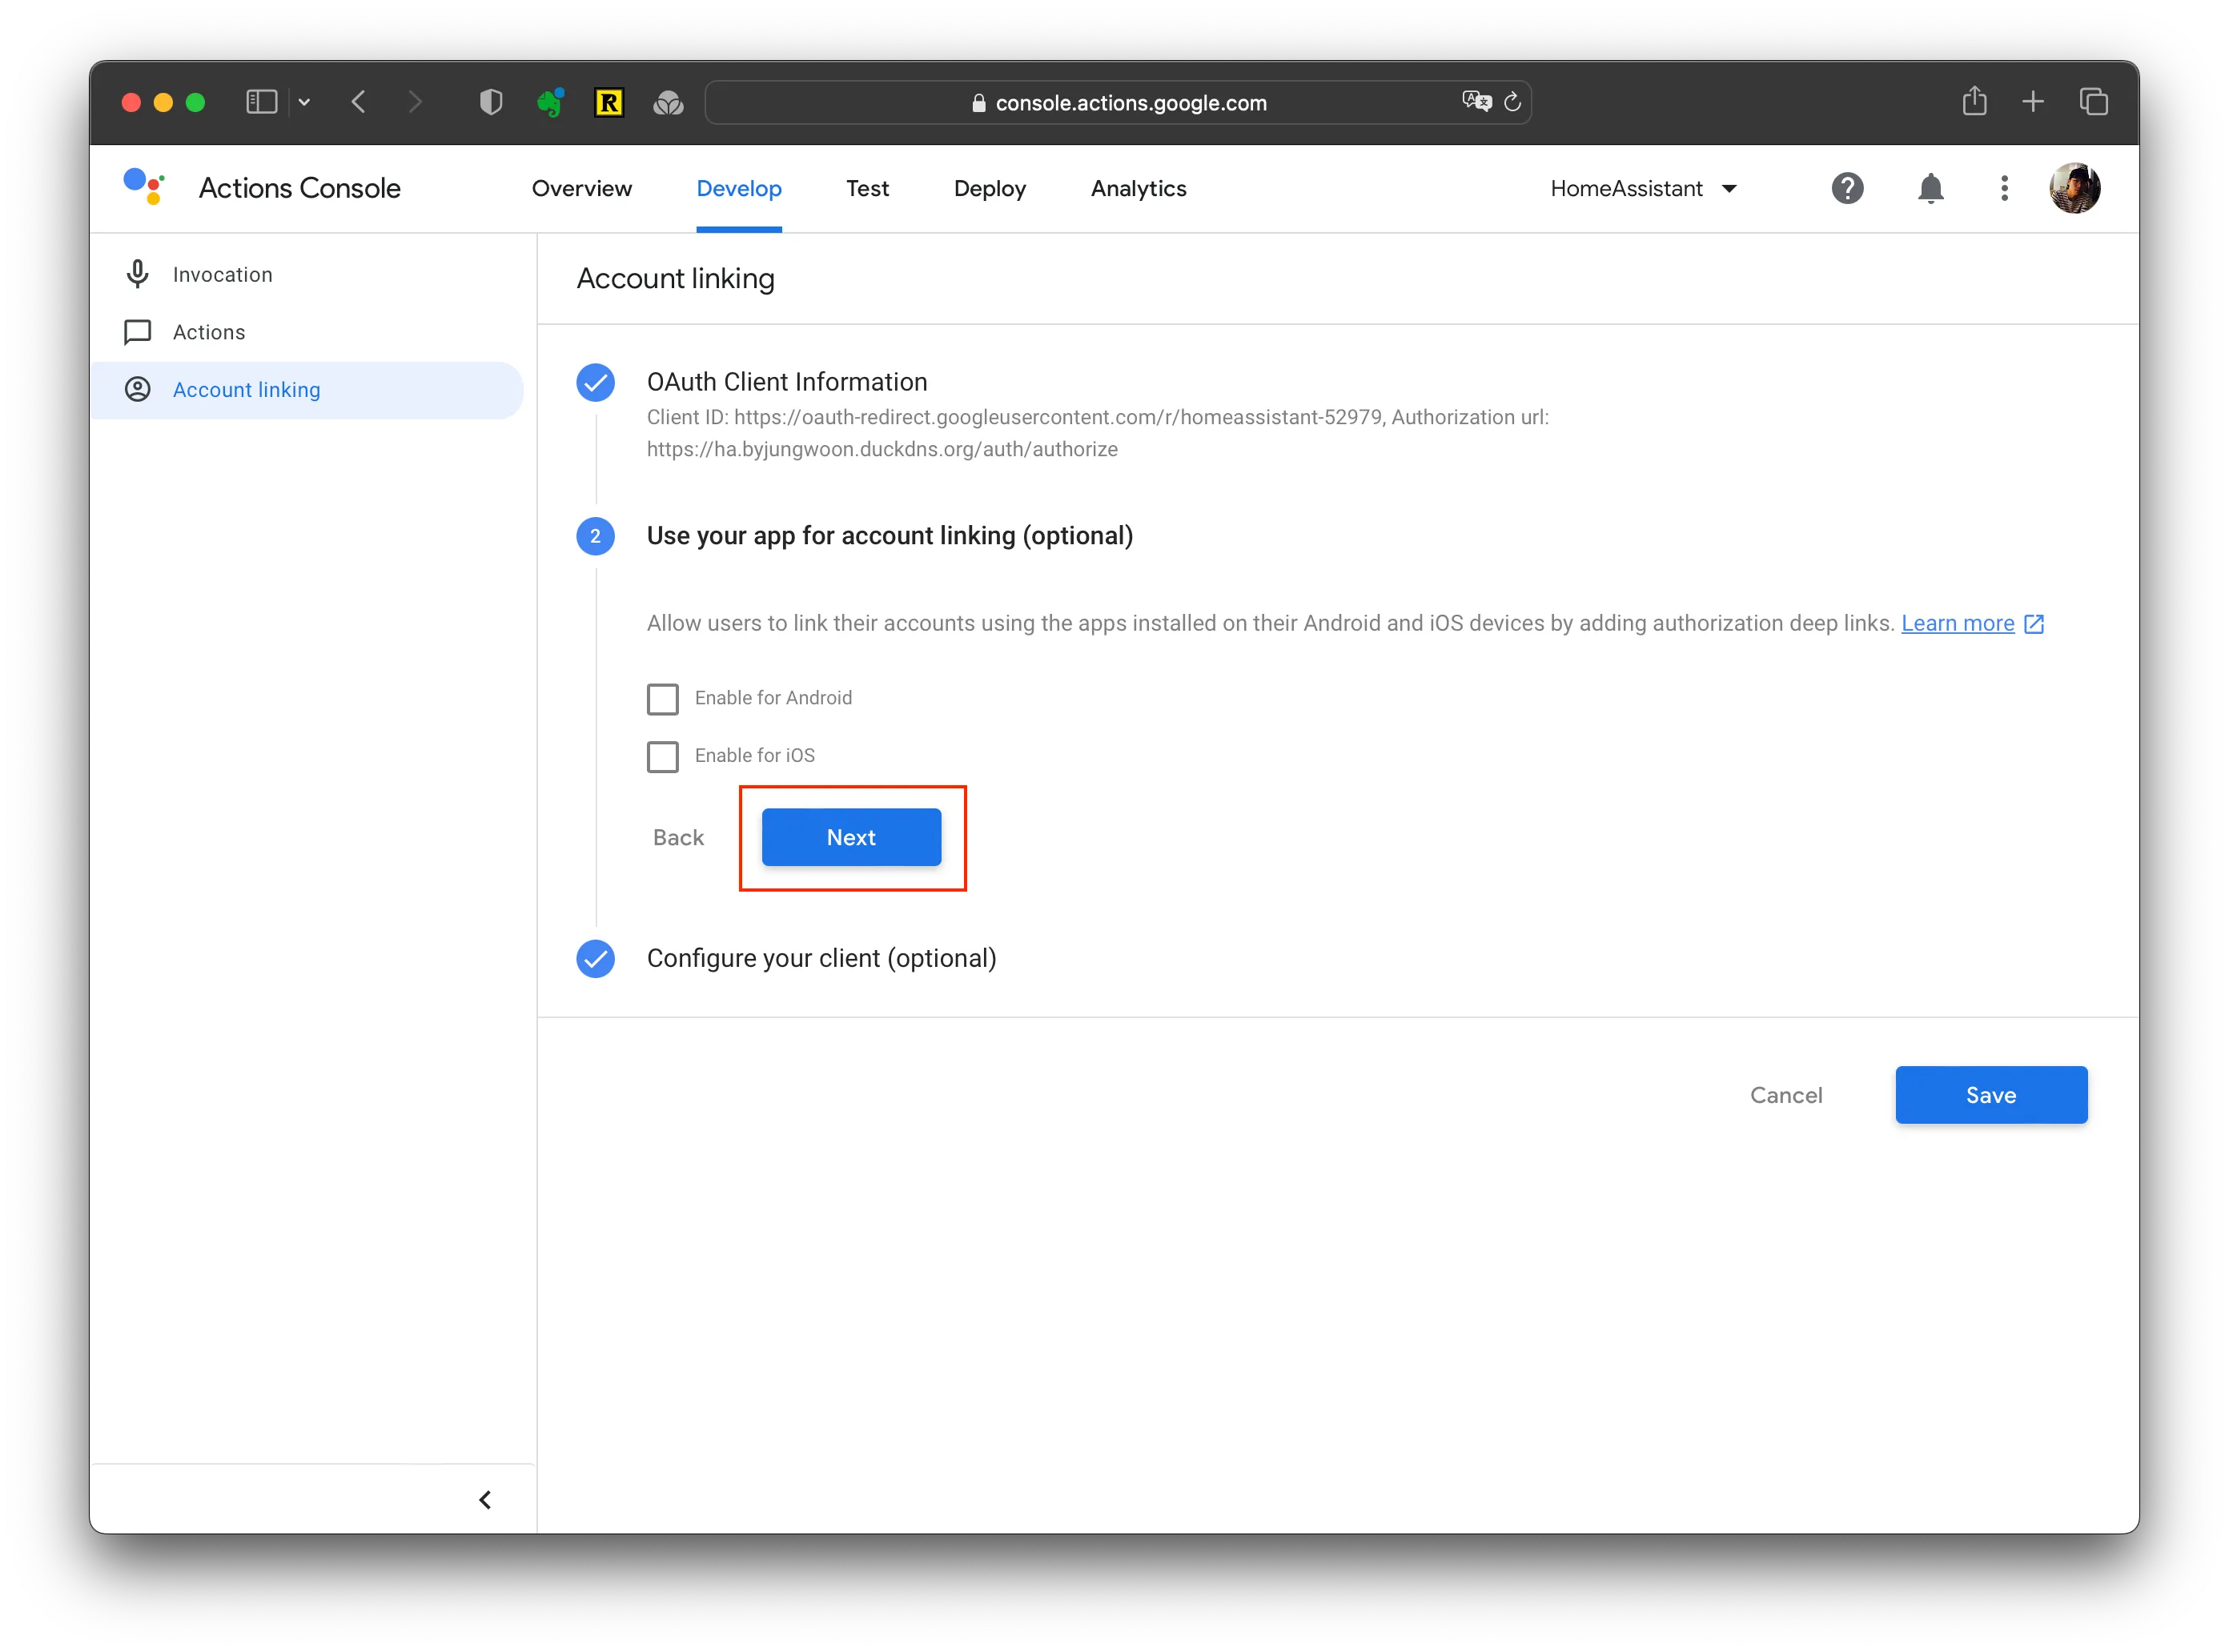Click the Actions Console title
This screenshot has height=1652, width=2229.
click(x=299, y=188)
